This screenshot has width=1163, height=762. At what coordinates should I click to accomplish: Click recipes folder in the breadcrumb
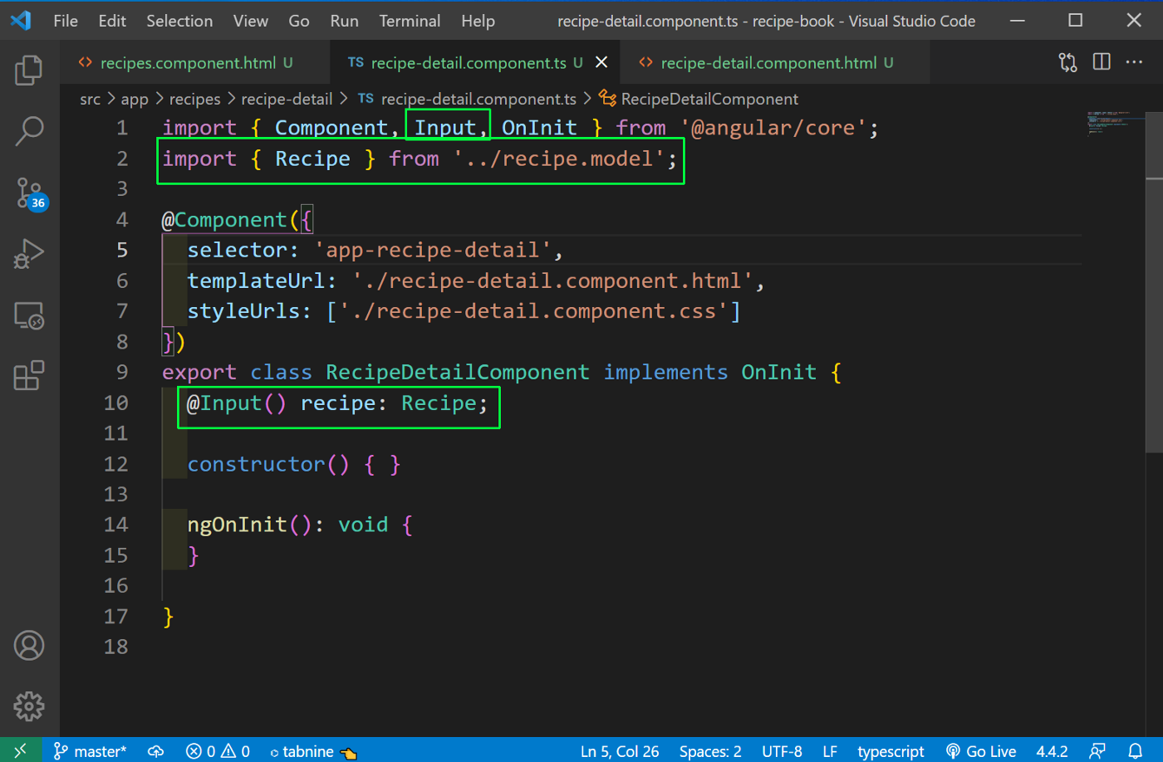pos(195,99)
